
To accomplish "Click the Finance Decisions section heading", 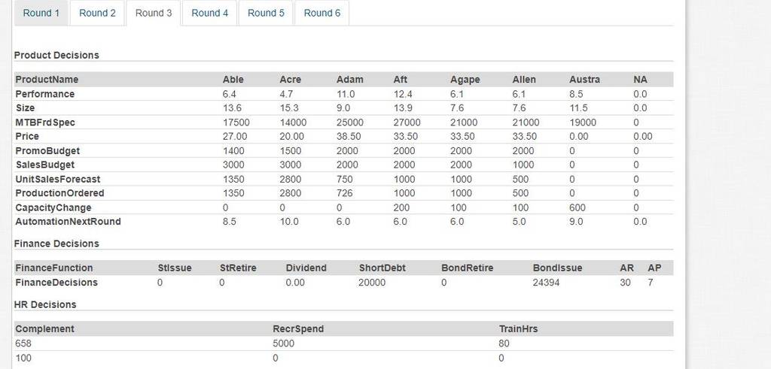I will [56, 243].
